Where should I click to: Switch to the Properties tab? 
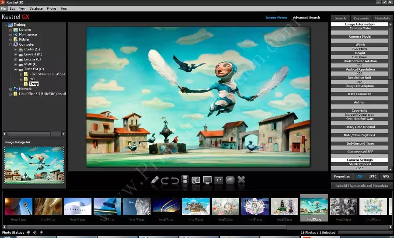tap(342, 176)
